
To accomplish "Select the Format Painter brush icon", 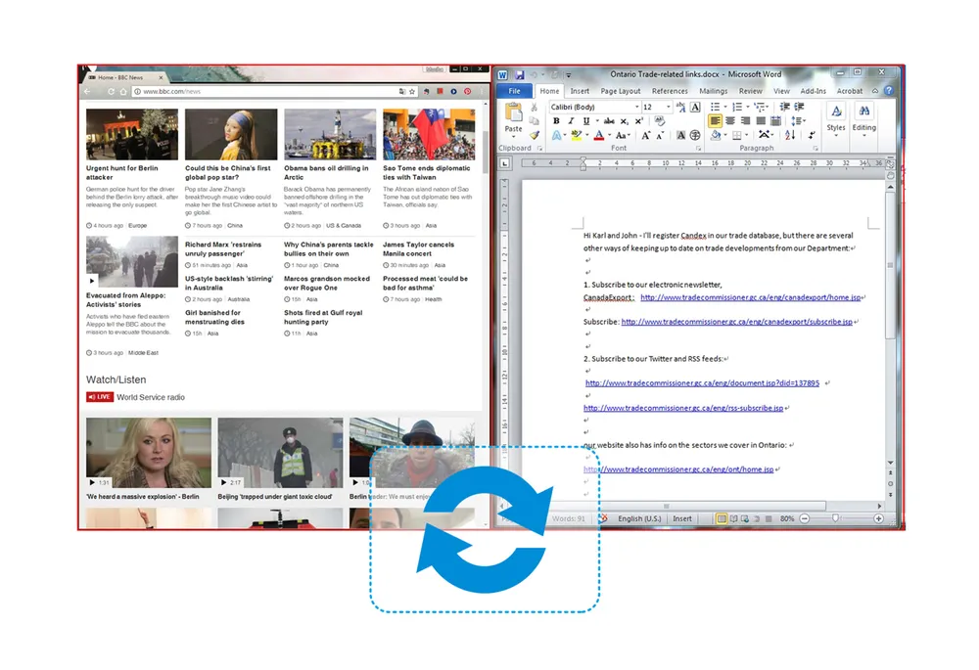I will [x=535, y=135].
